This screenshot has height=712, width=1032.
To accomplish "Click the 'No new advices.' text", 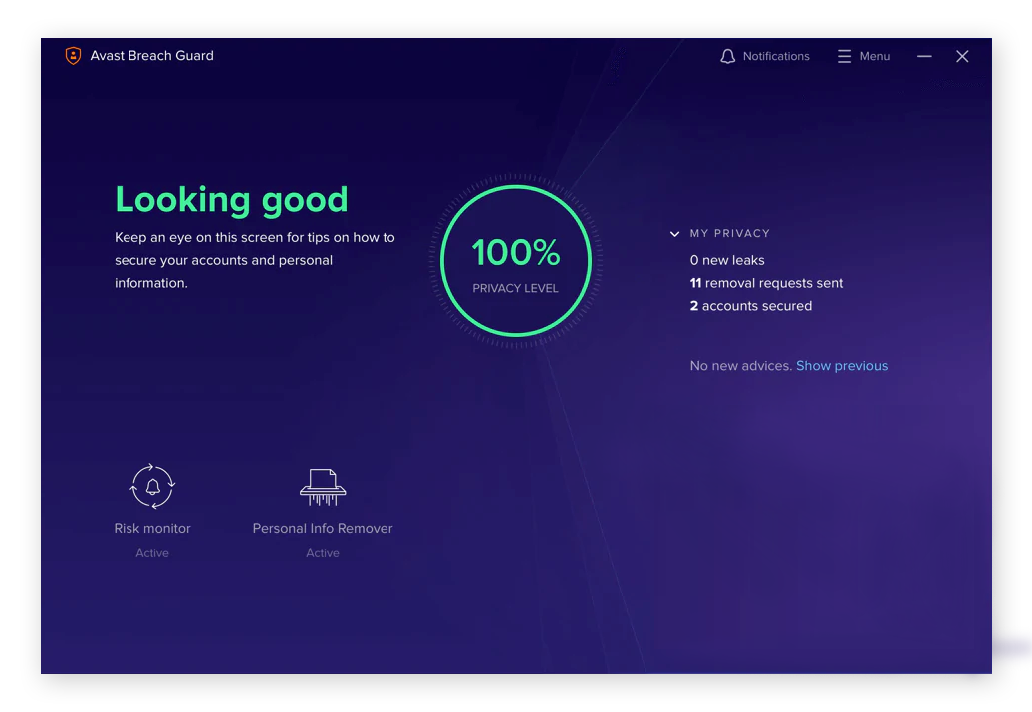I will (x=741, y=366).
